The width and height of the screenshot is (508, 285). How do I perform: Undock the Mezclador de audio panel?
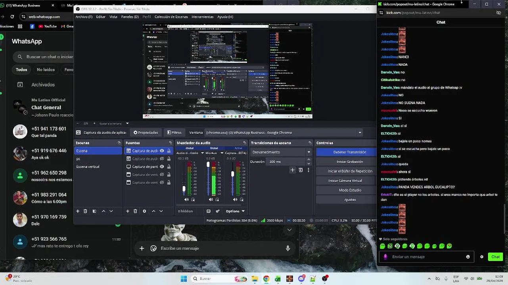point(245,143)
